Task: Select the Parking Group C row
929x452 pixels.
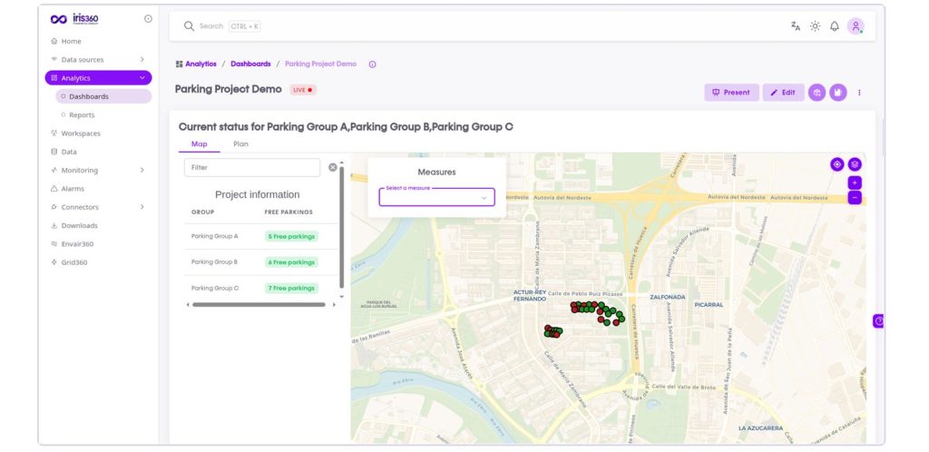Action: pos(260,288)
